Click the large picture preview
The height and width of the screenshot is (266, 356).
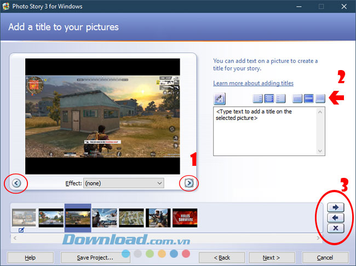point(102,117)
